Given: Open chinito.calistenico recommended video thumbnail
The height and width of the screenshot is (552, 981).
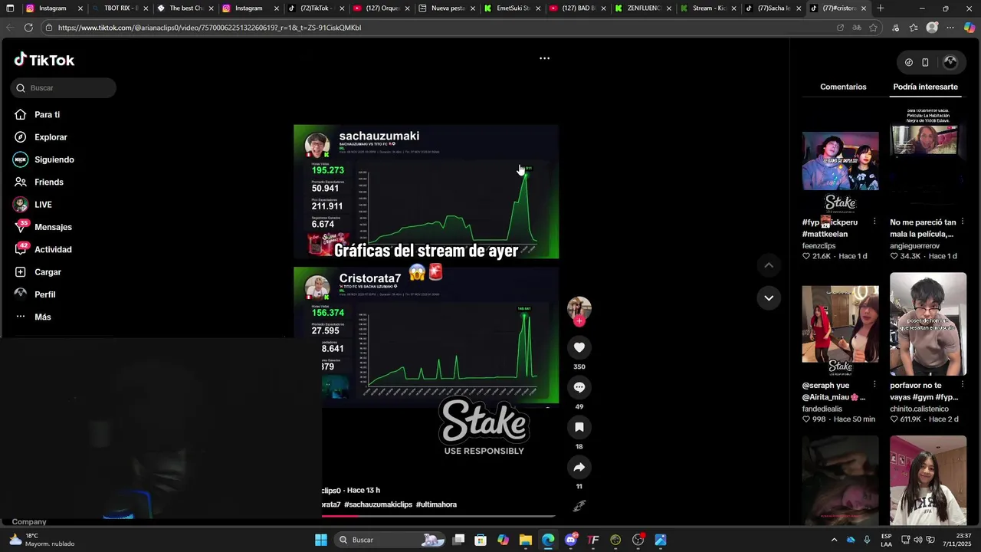Looking at the screenshot, I should pyautogui.click(x=928, y=324).
